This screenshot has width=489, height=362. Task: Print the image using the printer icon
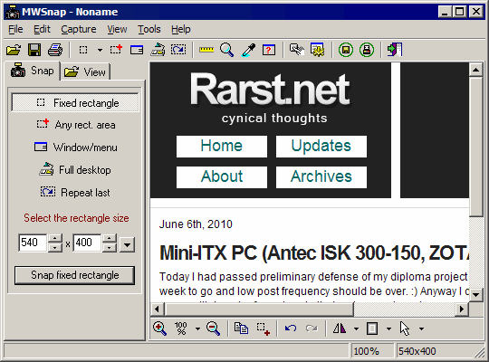point(55,50)
